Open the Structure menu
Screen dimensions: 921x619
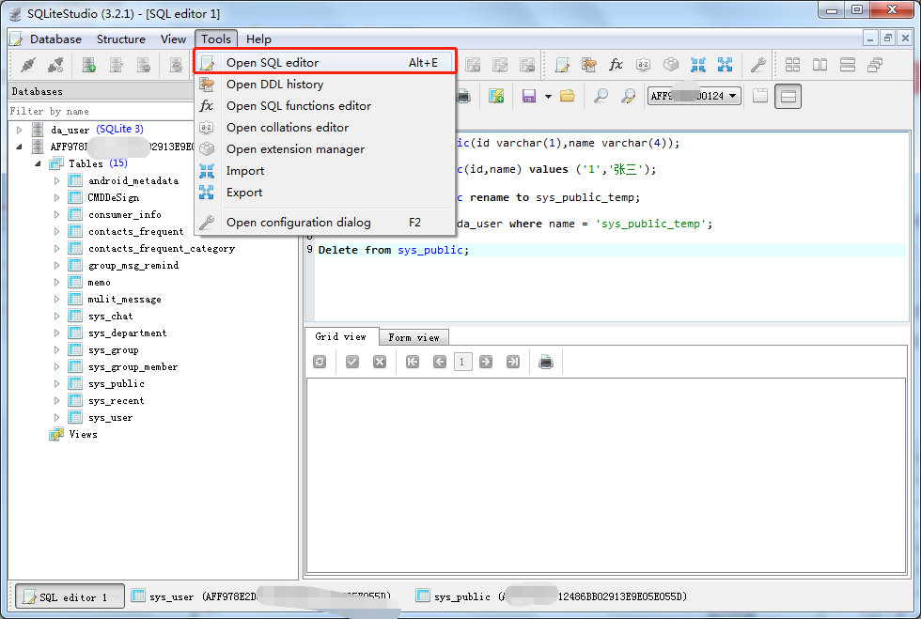[x=121, y=39]
